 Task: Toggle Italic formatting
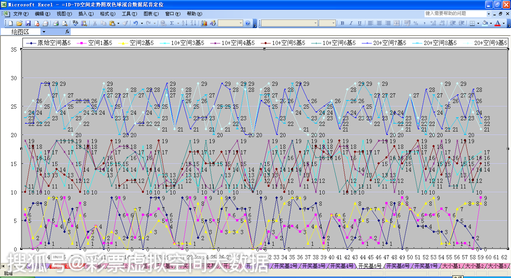[x=351, y=23]
